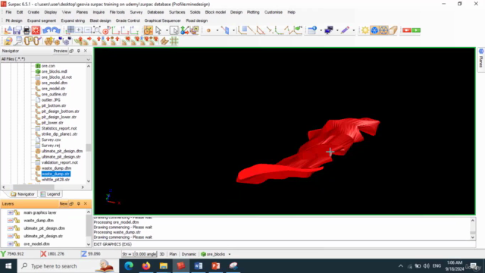Toggle visibility of ore_model.dtm layer
The image size is (485, 273).
(11, 244)
